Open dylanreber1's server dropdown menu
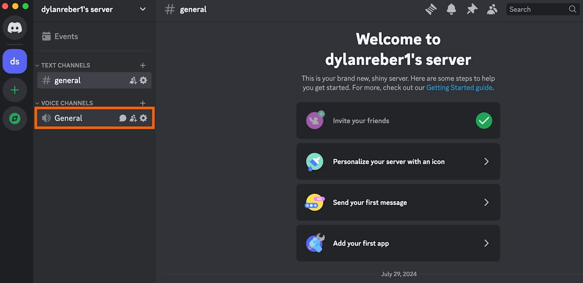This screenshot has width=583, height=283. point(143,9)
